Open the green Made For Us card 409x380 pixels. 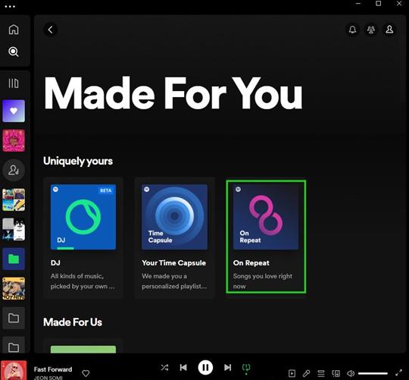[x=83, y=349]
